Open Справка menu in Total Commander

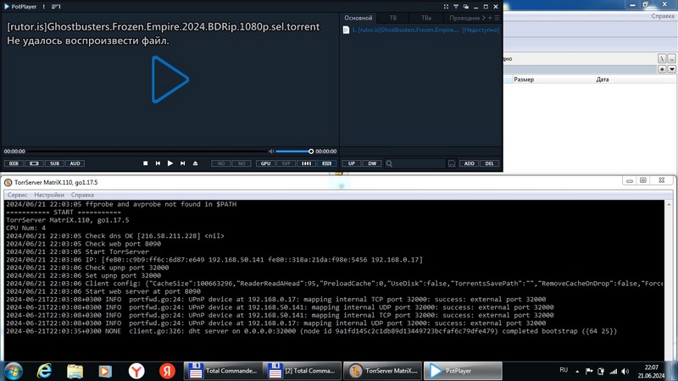pyautogui.click(x=663, y=16)
